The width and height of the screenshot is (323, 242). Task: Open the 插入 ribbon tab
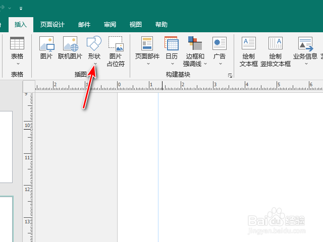[x=21, y=25]
